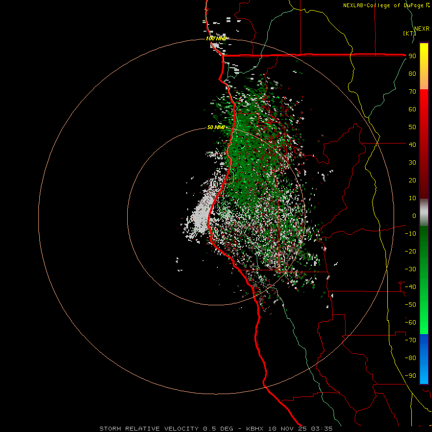Pick the green inbound segment of color bar
This screenshot has width=432, height=432.
pos(424,280)
